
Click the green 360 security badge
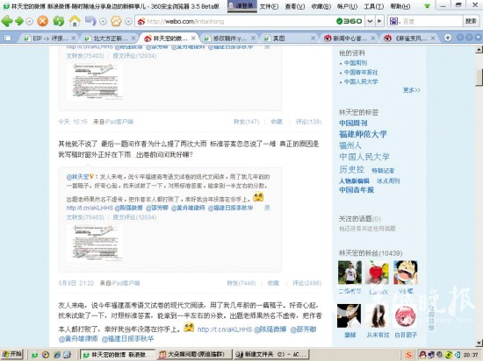click(349, 21)
